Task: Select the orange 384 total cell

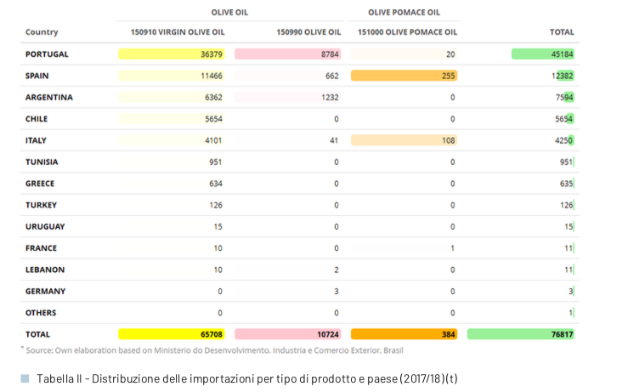Action: (404, 334)
